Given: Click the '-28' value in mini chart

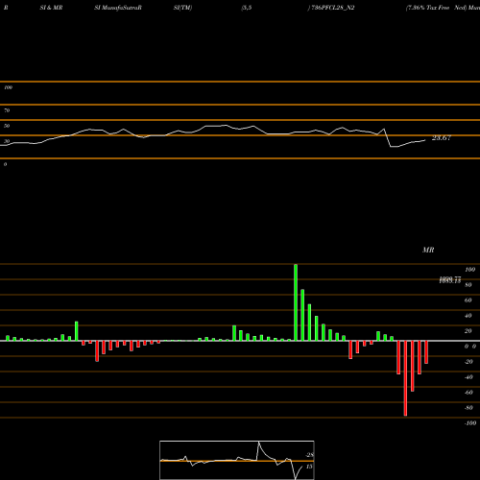Looking at the screenshot, I should point(309,455).
